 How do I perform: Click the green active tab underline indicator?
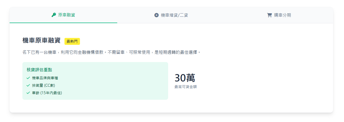pyautogui.click(x=63, y=23)
